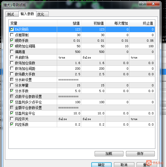
Task: Click the 顺势加仓间隔 end value 100
Action: pos(142,46)
